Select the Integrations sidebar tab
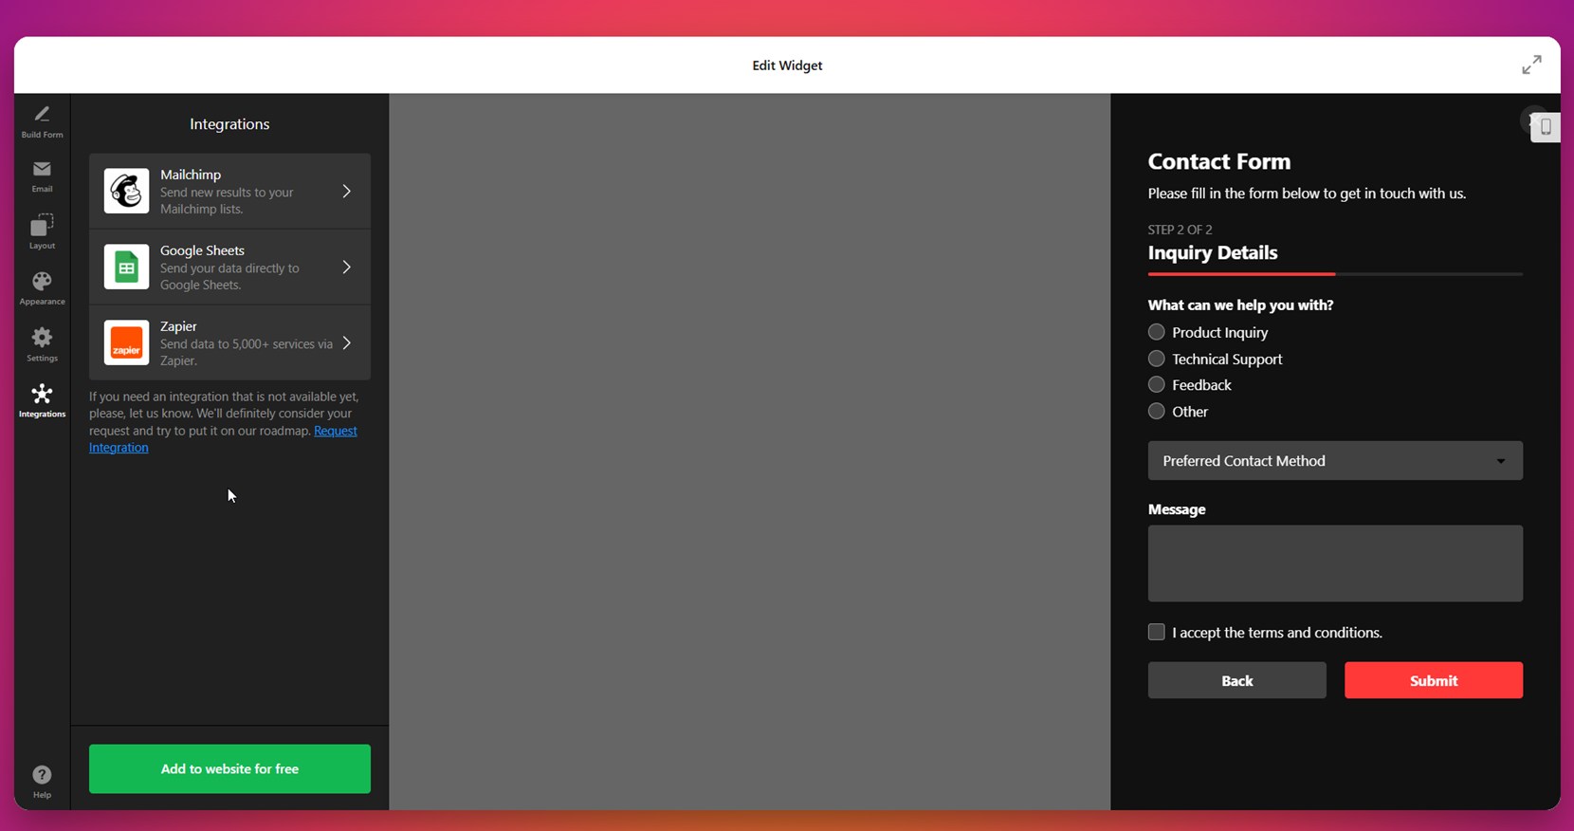This screenshot has width=1574, height=831. pos(42,399)
